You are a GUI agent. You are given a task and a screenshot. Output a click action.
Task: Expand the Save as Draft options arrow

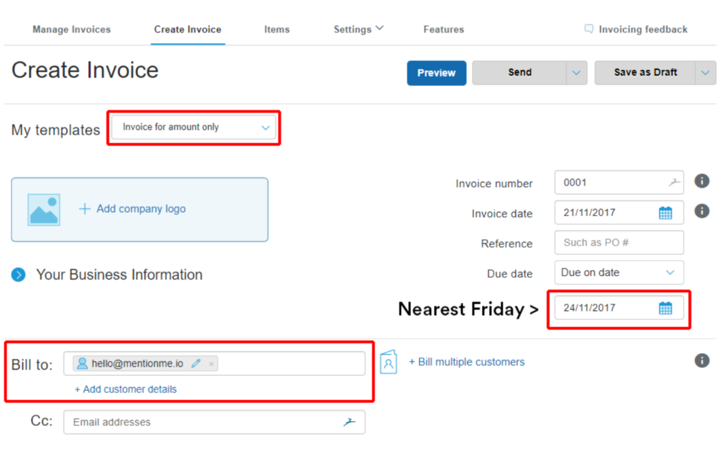click(x=705, y=73)
